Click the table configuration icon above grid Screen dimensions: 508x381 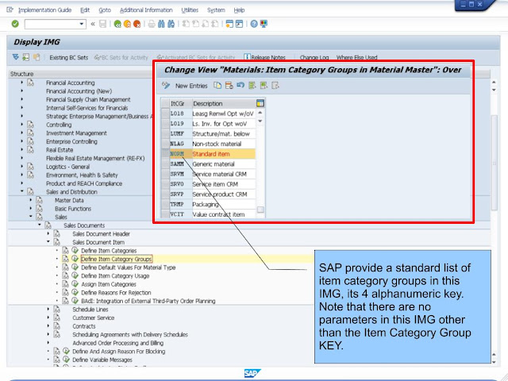tap(260, 103)
